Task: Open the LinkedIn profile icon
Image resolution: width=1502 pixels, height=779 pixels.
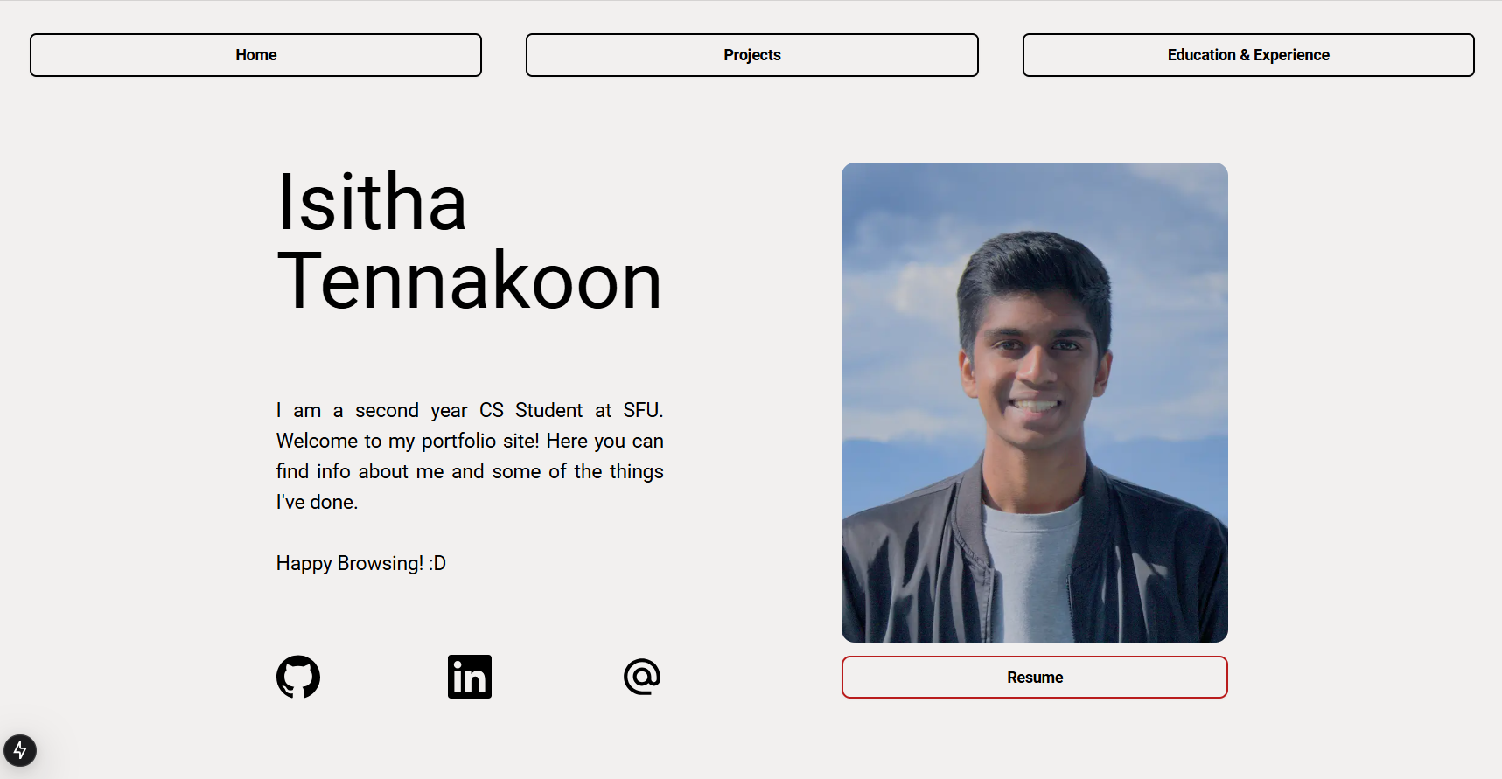Action: pyautogui.click(x=470, y=677)
